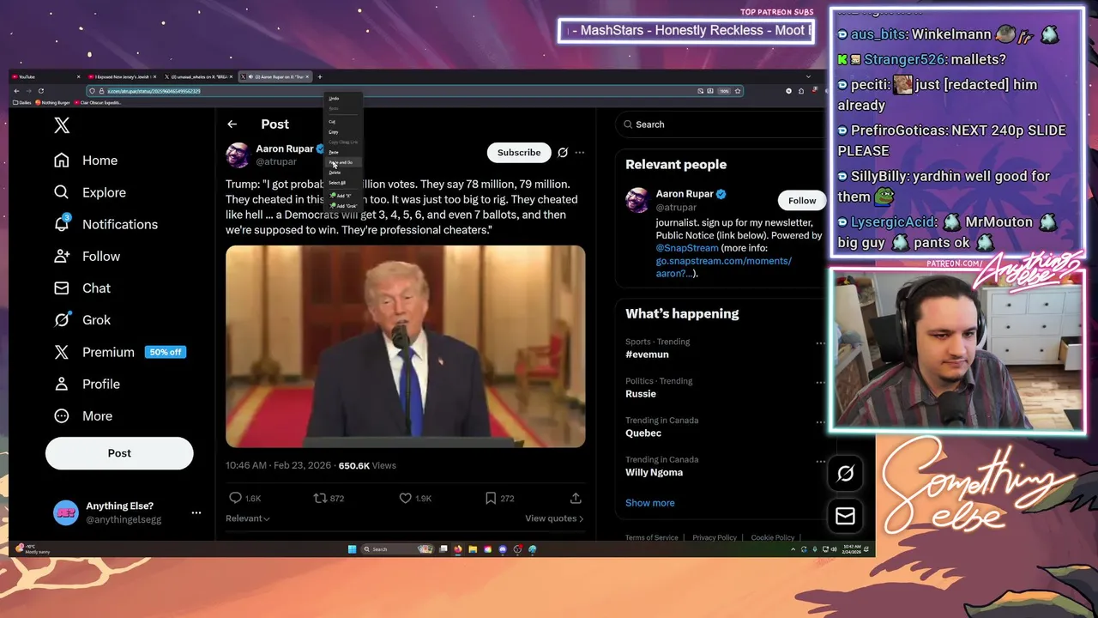Open the More menu in the sidebar
Image resolution: width=1098 pixels, height=618 pixels.
pos(83,415)
